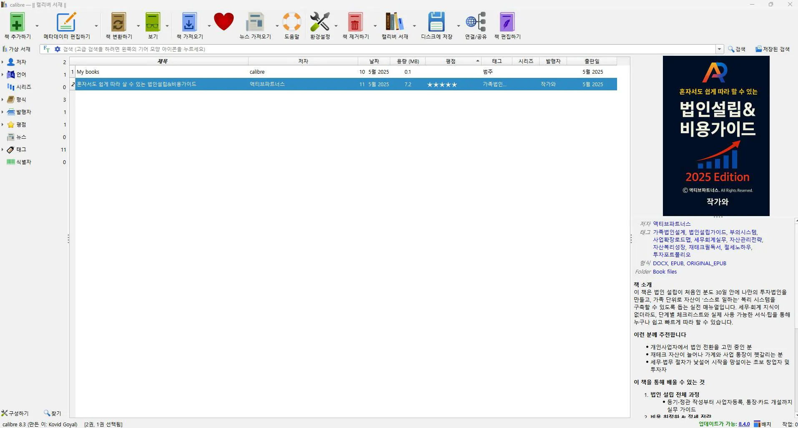Open the 저장된 검색 saved searches button
798x428 pixels.
coord(773,49)
